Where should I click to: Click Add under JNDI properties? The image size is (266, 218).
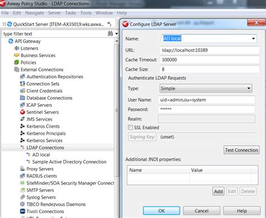click(x=218, y=191)
